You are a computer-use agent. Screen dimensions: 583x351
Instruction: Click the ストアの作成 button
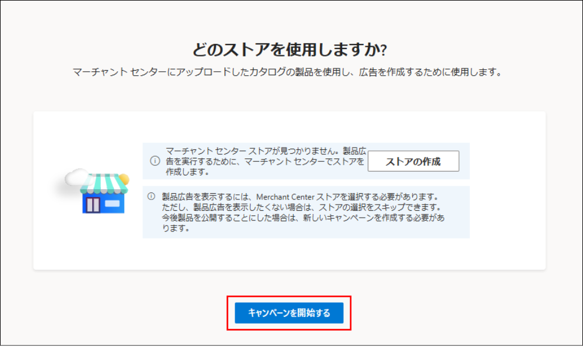coord(413,161)
